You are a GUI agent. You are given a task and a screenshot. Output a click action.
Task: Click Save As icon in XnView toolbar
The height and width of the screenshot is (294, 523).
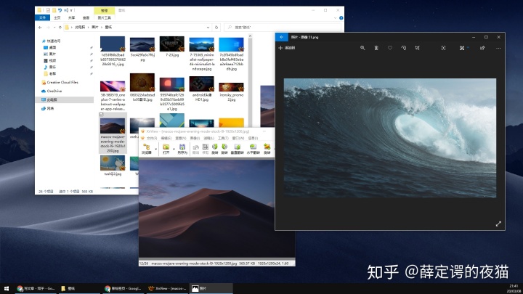pos(182,149)
